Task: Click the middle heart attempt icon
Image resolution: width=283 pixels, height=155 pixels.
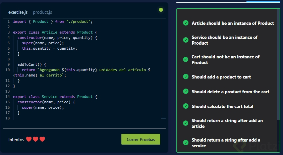Action: coord(36,139)
